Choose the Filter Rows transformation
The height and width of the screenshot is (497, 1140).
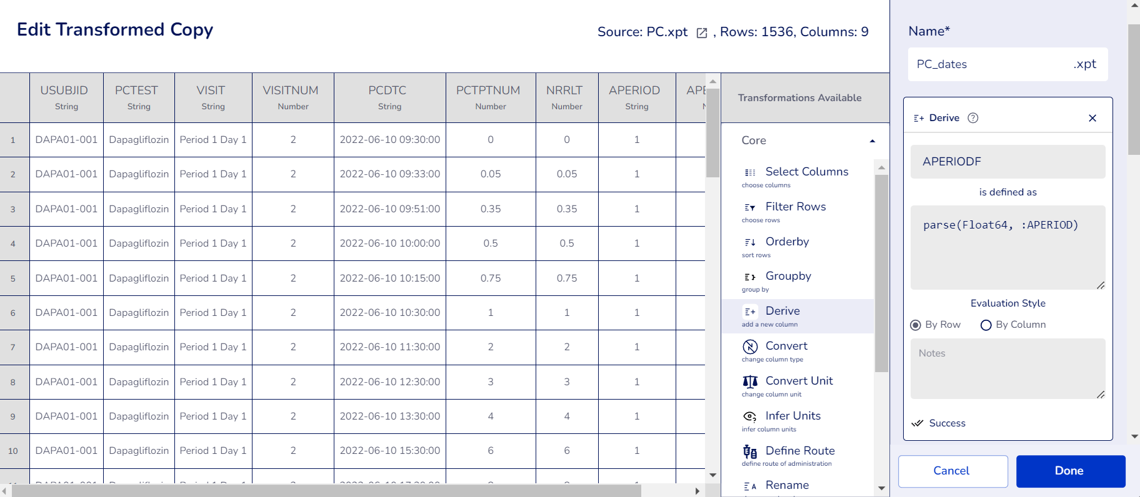[798, 212]
